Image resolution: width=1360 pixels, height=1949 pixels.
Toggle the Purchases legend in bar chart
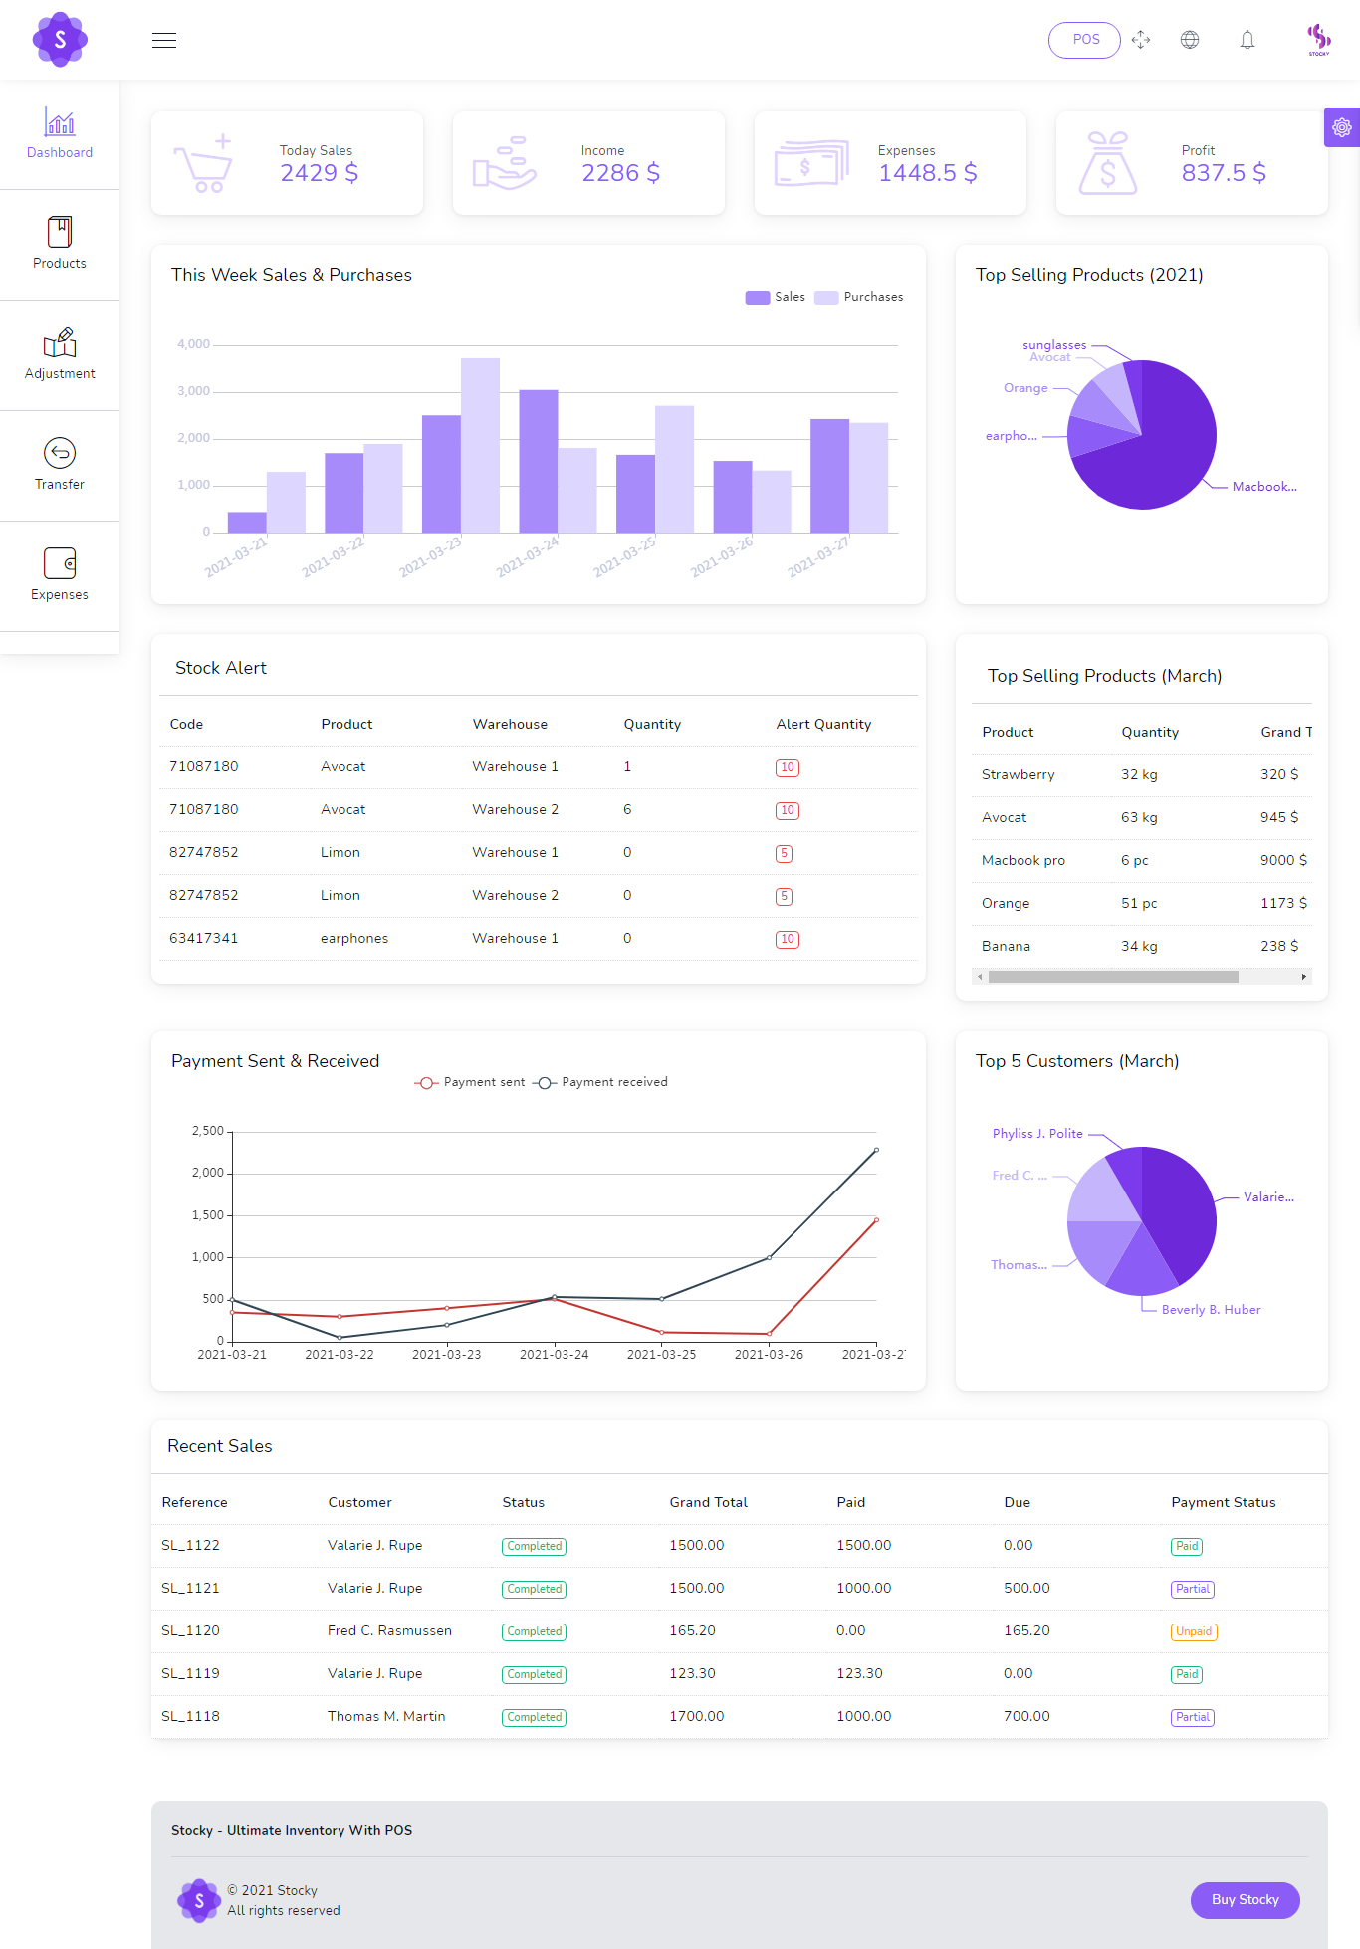[x=858, y=297]
